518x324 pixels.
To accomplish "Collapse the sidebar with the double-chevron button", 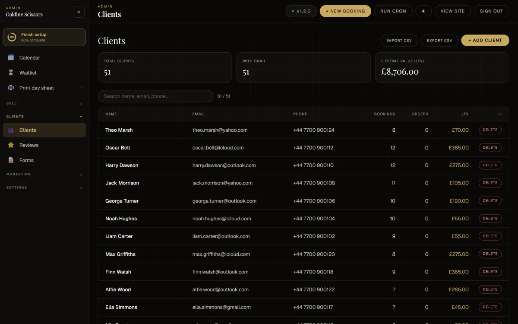I will [79, 12].
